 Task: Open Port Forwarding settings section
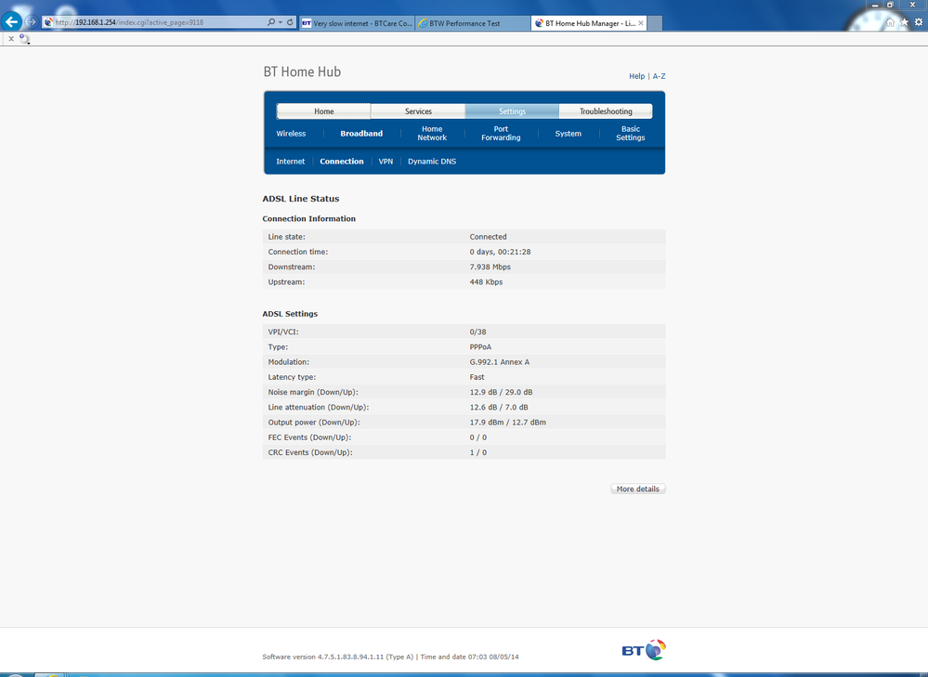pos(501,133)
